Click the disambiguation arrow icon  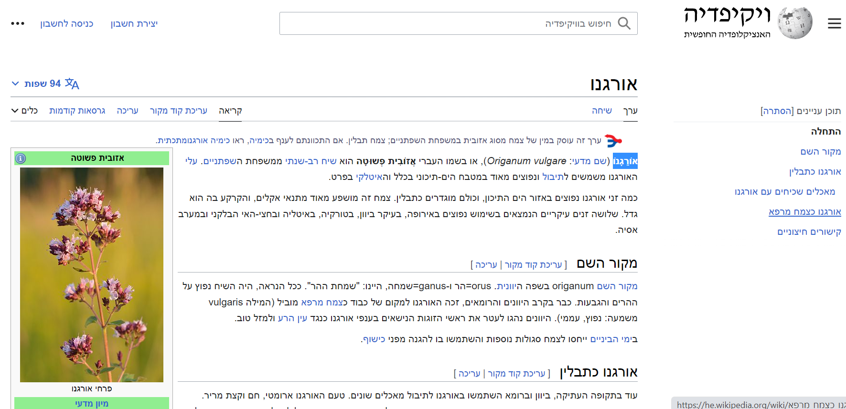pyautogui.click(x=613, y=141)
